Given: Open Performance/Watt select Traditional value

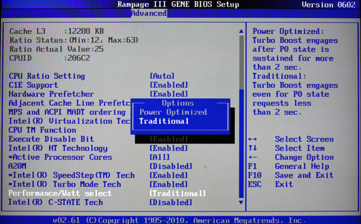Looking at the screenshot, I should pos(177,193).
